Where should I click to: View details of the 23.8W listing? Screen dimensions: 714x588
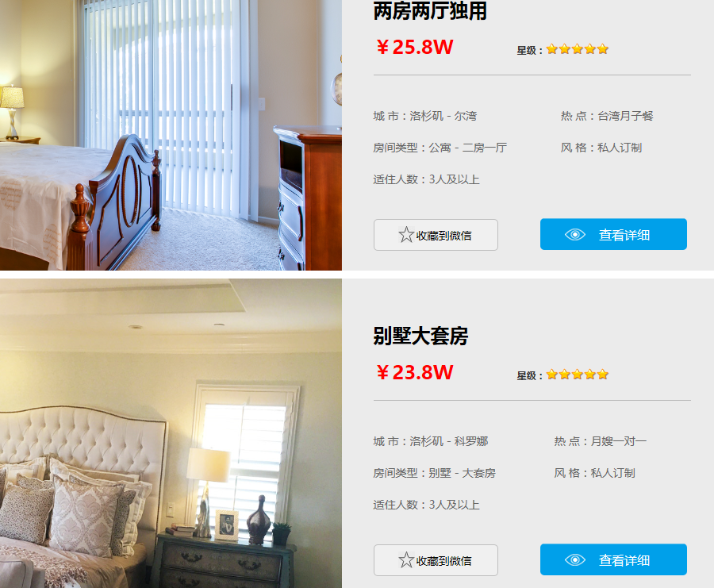613,559
